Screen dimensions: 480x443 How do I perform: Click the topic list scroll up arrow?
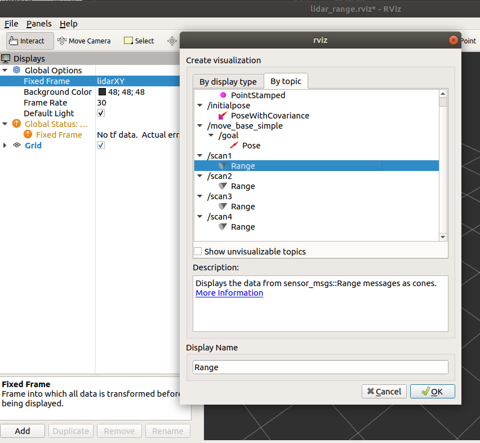click(x=443, y=93)
